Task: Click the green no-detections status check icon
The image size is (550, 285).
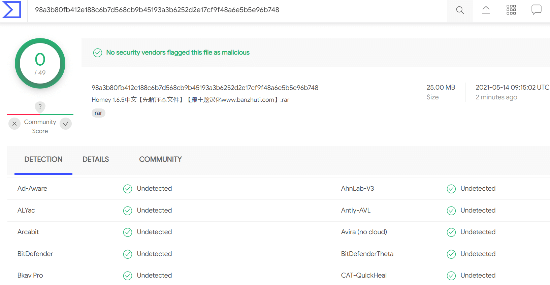Action: (98, 53)
